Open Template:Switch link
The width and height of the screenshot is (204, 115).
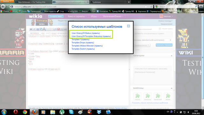tap(79, 49)
